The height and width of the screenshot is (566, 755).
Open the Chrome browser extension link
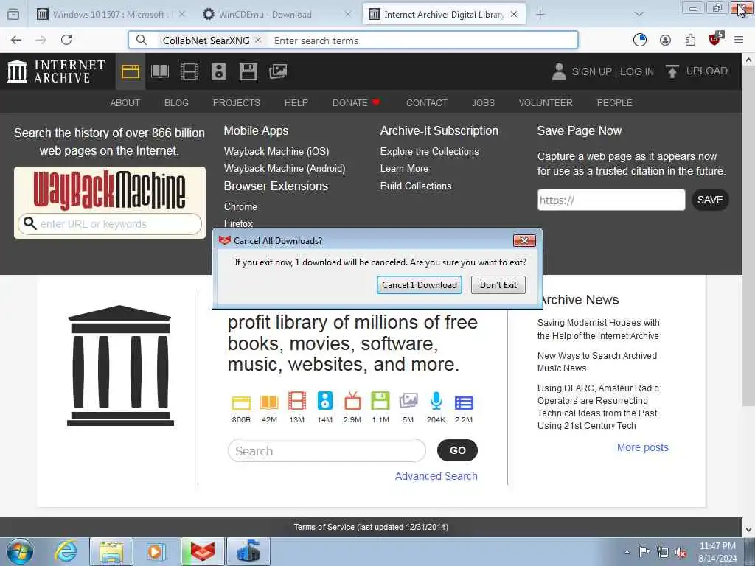point(240,206)
